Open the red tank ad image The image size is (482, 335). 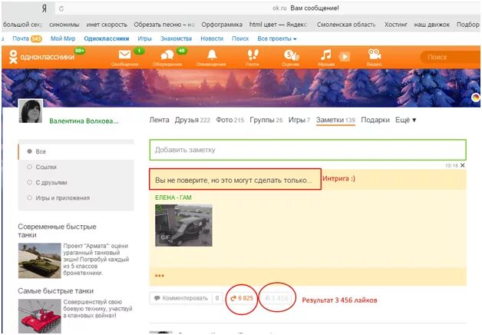coord(40,317)
